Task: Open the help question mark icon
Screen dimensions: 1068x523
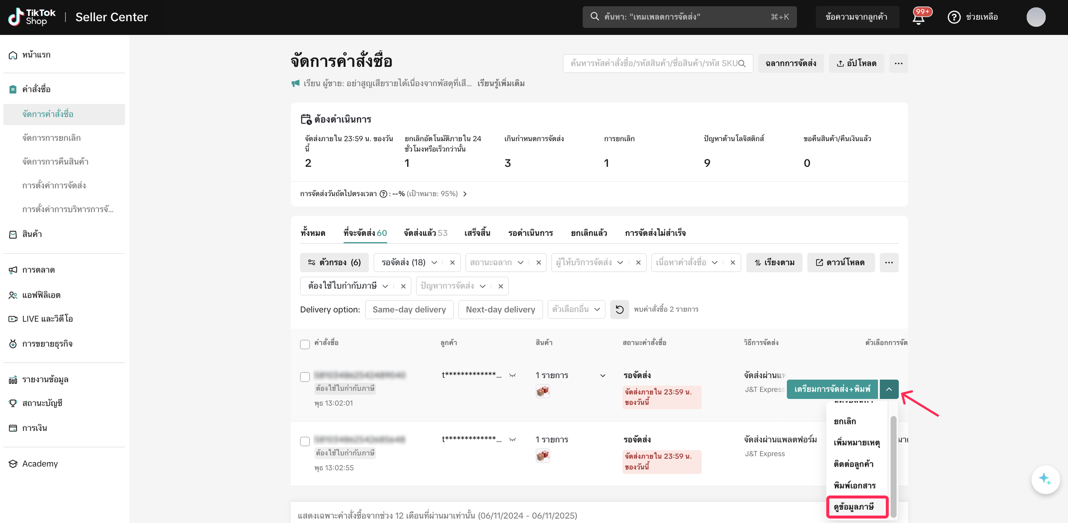Action: 953,17
